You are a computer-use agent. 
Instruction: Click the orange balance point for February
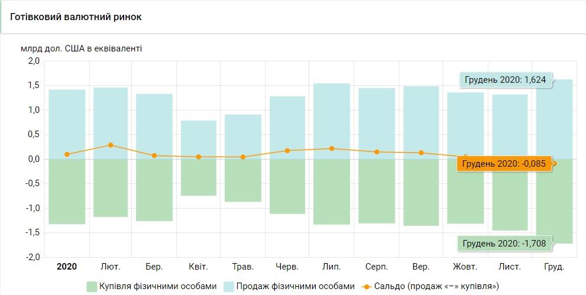point(111,145)
